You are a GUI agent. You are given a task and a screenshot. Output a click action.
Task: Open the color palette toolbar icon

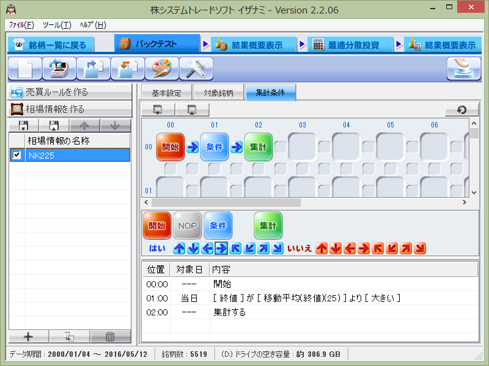[x=162, y=68]
